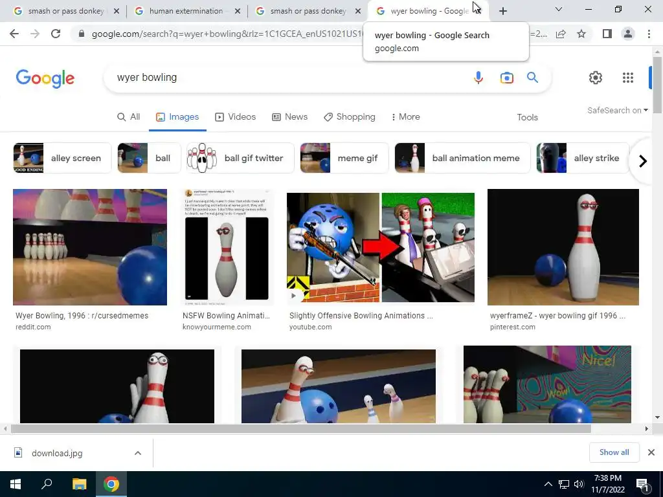Open the SafeSearch on dropdown
663x497 pixels.
[x=617, y=110]
